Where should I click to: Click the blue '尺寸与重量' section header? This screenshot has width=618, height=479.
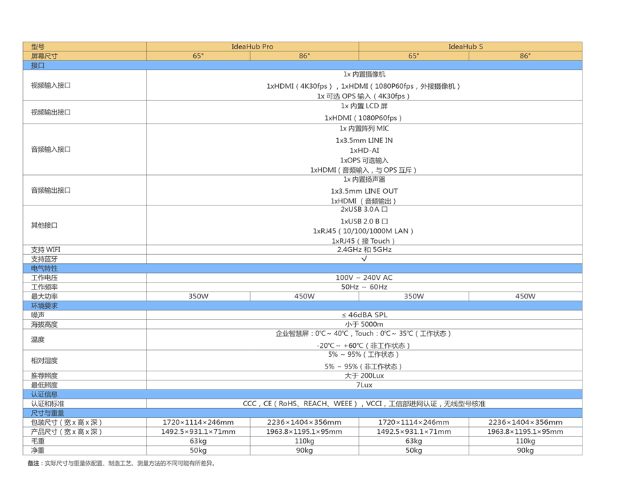[x=302, y=413]
